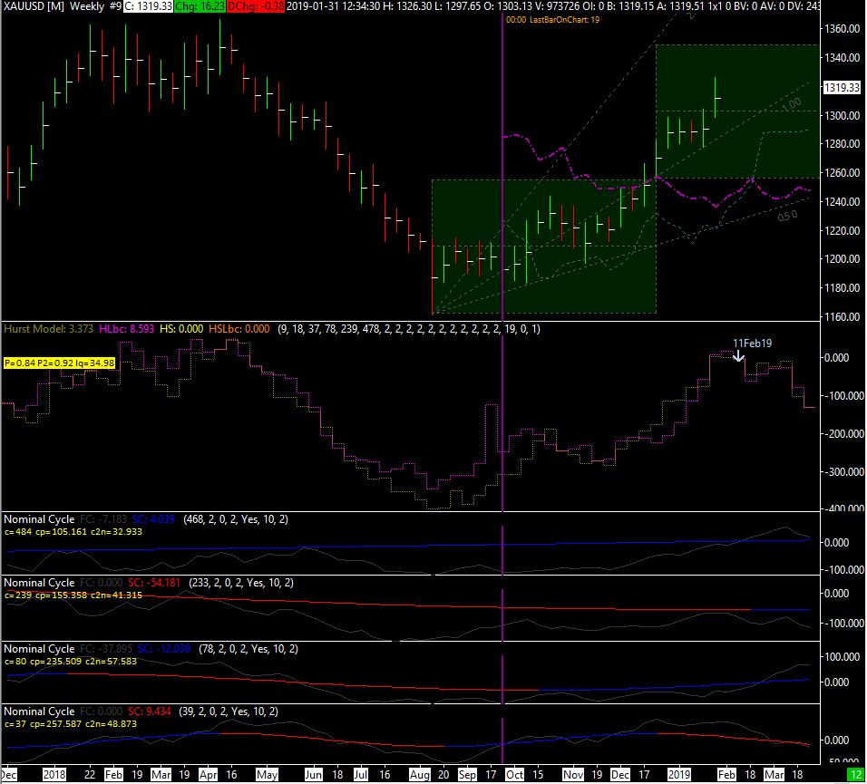This screenshot has width=867, height=784.
Task: Click the c=239 cp=155.358 readout
Action: (73, 595)
